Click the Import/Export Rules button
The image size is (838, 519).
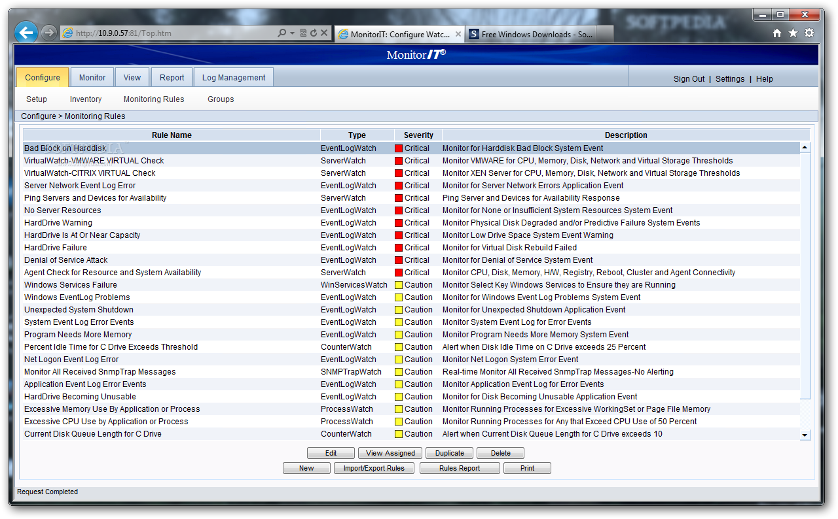coord(374,468)
